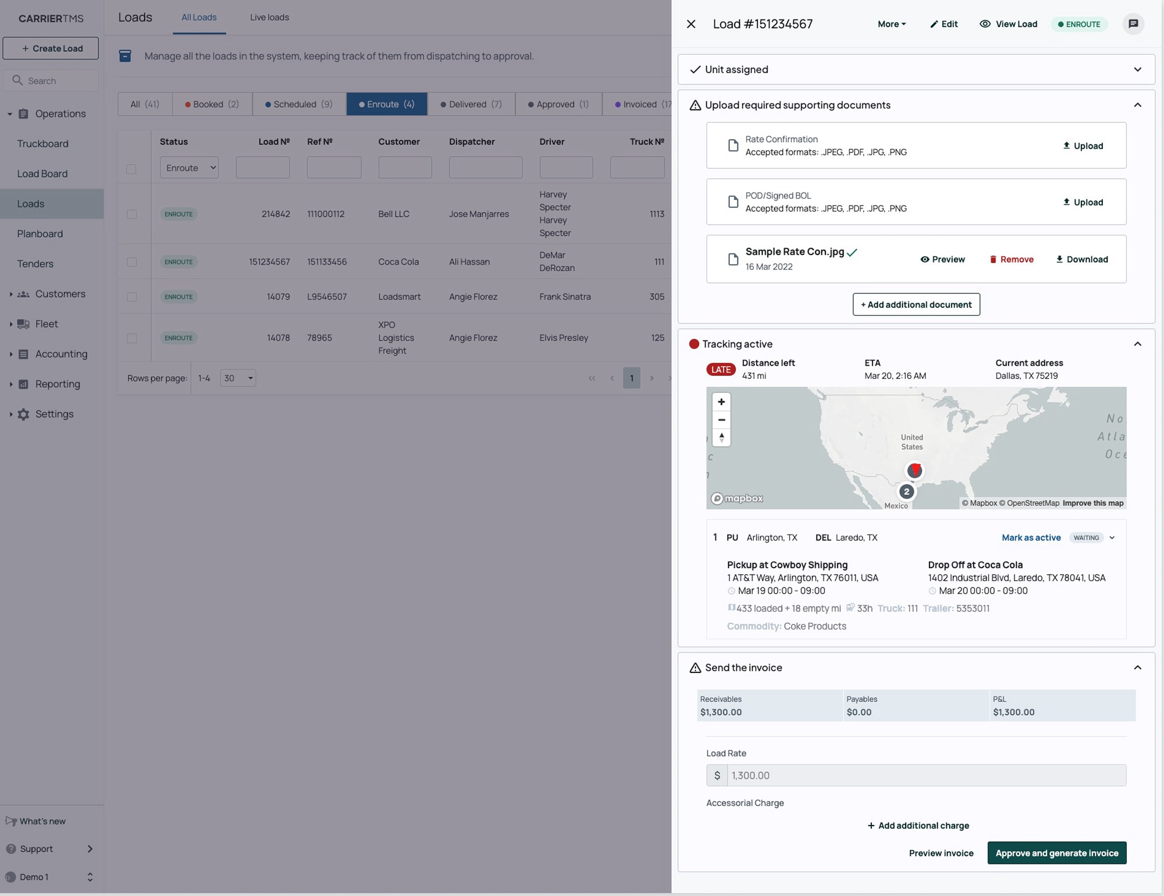Screen dimensions: 1164x896
Task: Click the Edit pencil icon
Action: pos(934,24)
